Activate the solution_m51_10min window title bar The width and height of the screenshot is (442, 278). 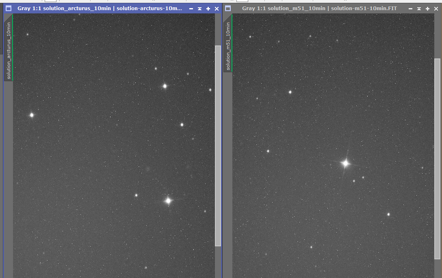(x=317, y=9)
